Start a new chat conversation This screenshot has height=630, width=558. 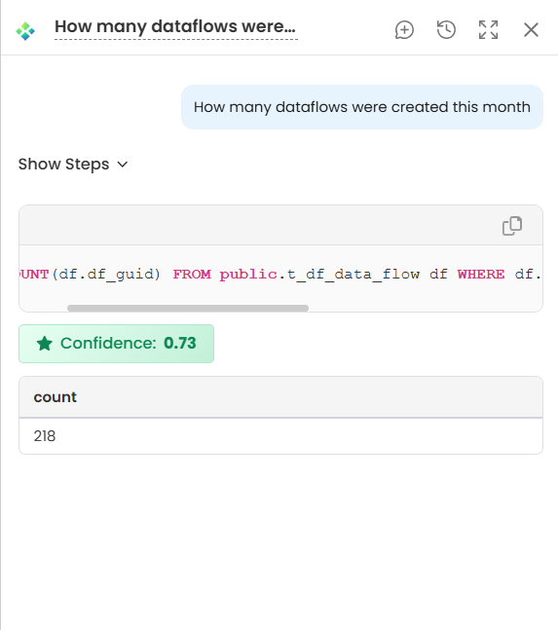404,30
